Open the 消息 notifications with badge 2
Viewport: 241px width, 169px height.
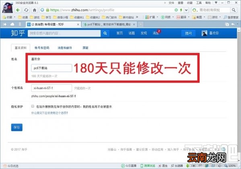click(x=156, y=33)
